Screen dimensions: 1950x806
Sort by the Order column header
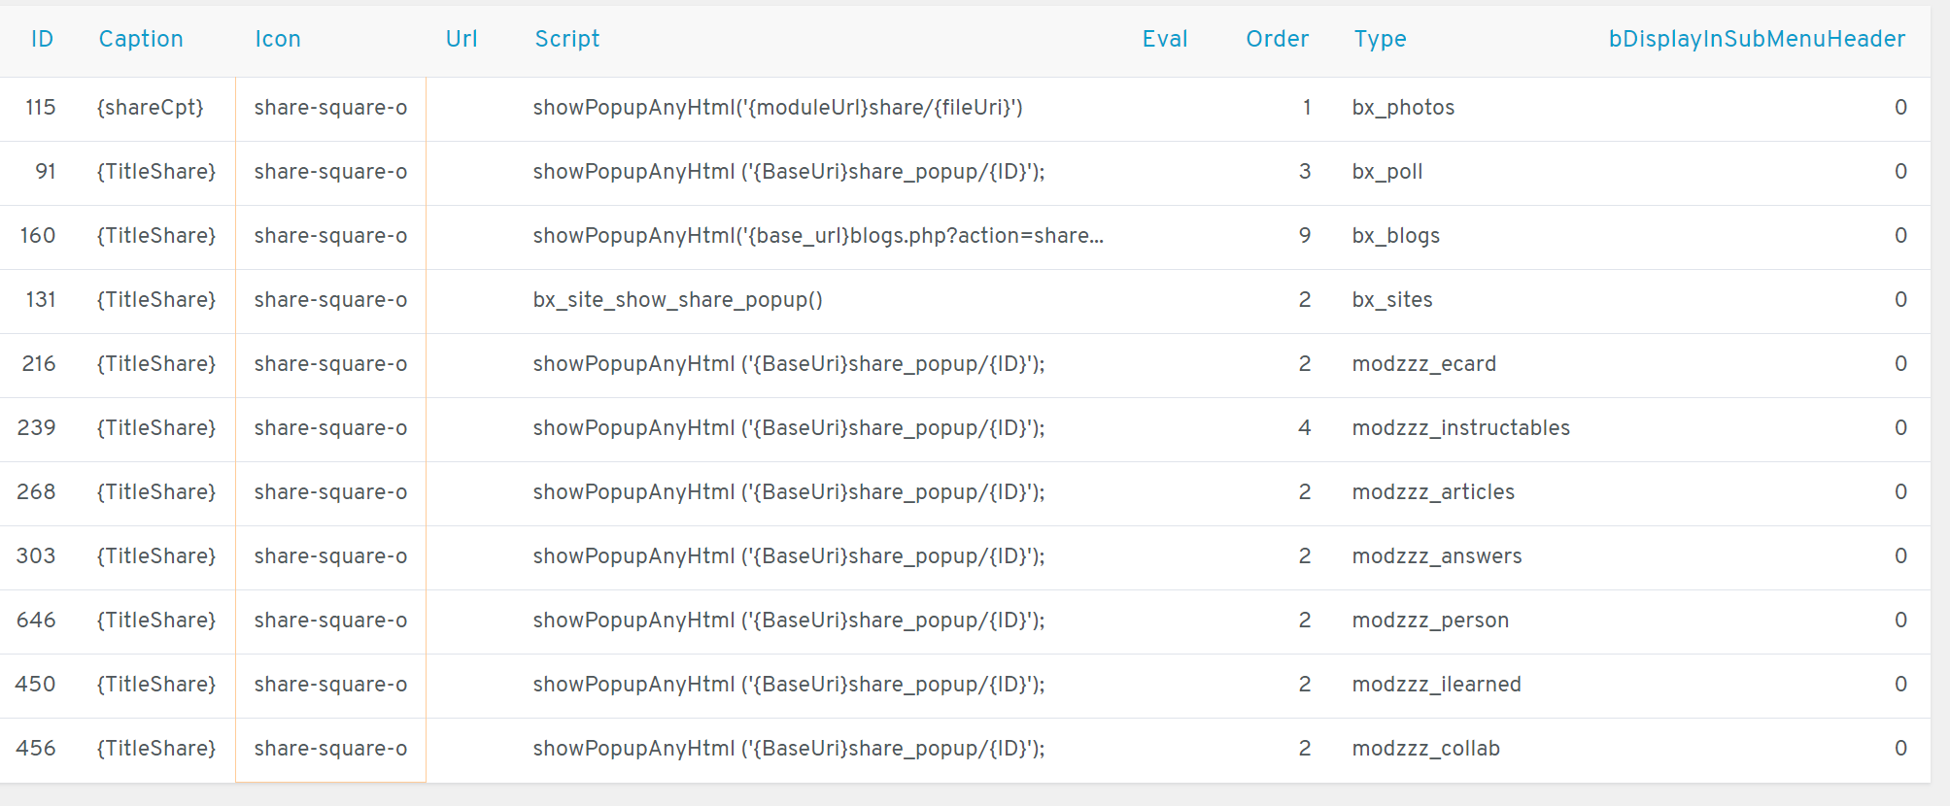[x=1277, y=39]
